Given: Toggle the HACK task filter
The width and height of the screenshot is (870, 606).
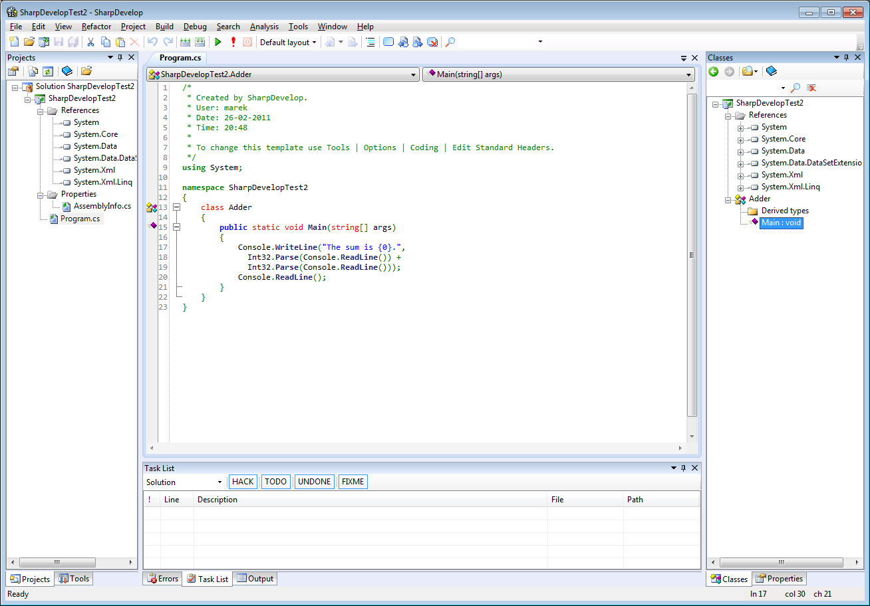Looking at the screenshot, I should [x=243, y=482].
